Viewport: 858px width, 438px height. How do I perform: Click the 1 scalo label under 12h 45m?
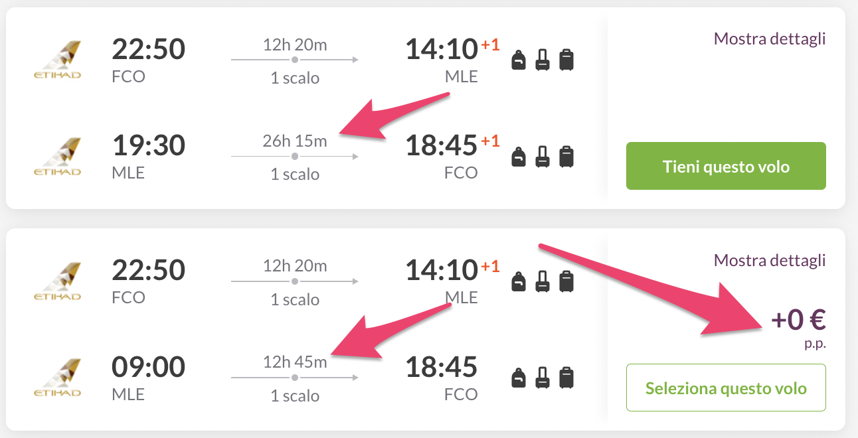tap(295, 396)
